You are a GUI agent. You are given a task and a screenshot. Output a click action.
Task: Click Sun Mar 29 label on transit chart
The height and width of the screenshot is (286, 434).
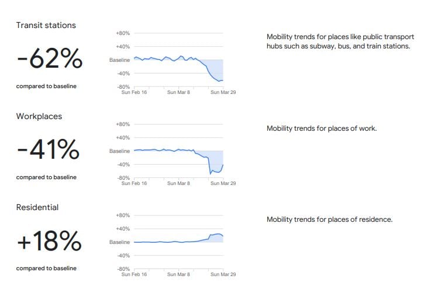223,92
